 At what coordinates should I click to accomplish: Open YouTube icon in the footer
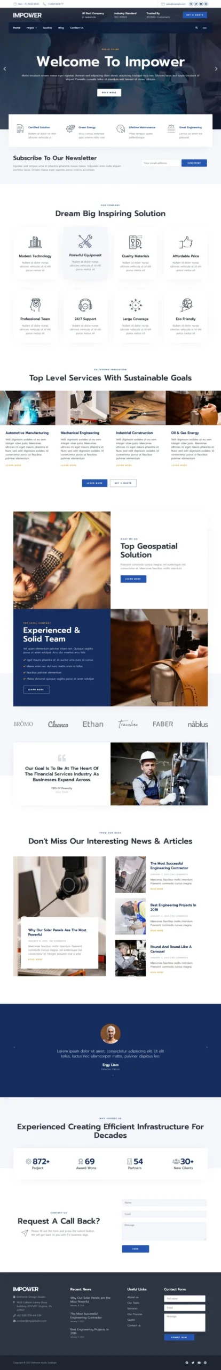[199, 1363]
